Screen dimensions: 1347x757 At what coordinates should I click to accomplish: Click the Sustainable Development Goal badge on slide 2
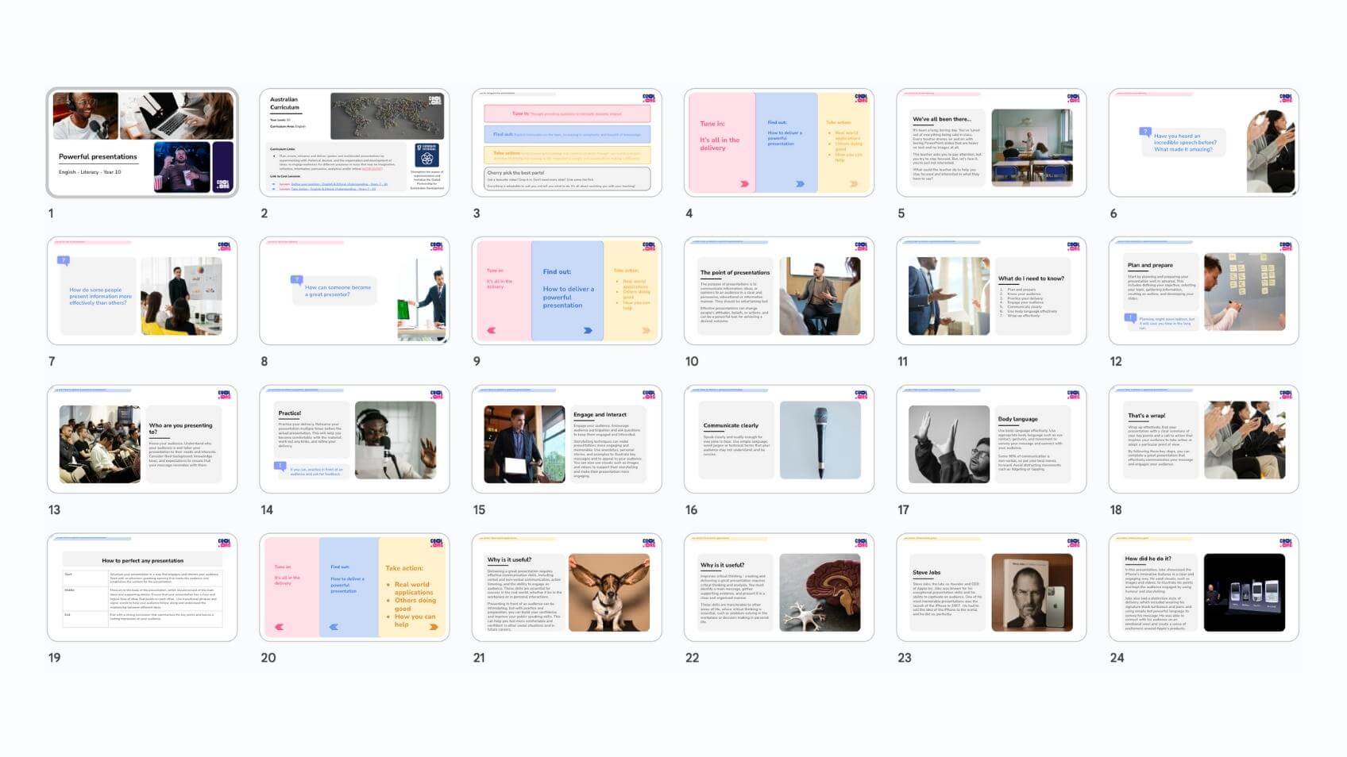(x=427, y=155)
